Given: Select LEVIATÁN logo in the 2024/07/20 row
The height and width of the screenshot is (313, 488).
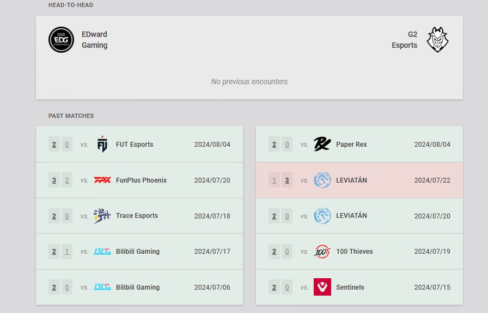Looking at the screenshot, I should click(322, 216).
